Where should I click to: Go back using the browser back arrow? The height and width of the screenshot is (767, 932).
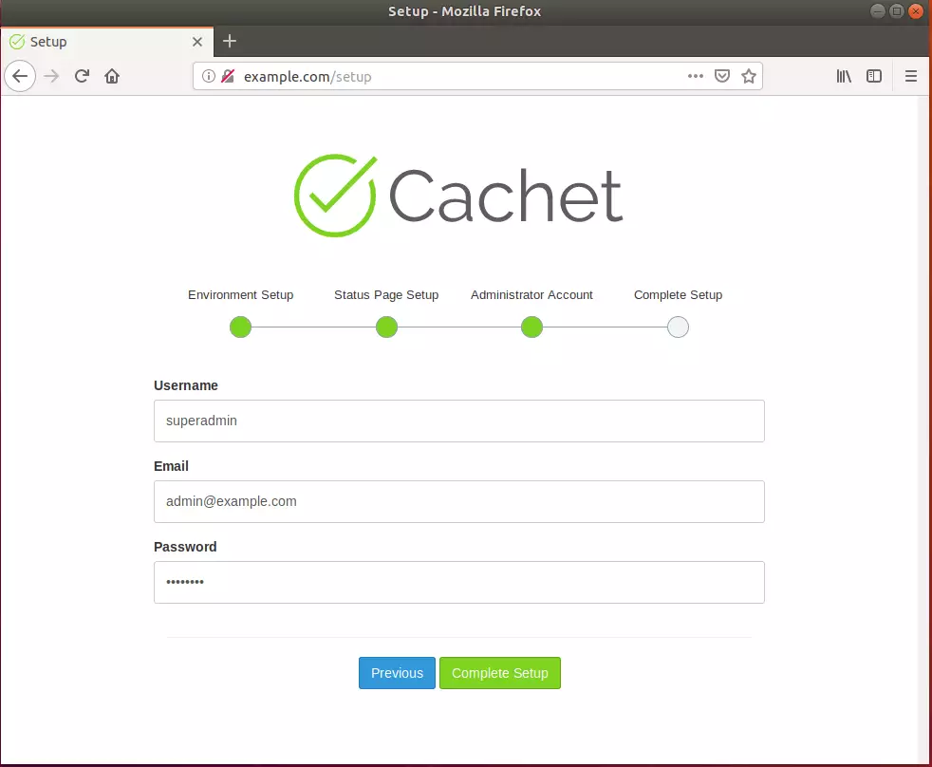(20, 76)
